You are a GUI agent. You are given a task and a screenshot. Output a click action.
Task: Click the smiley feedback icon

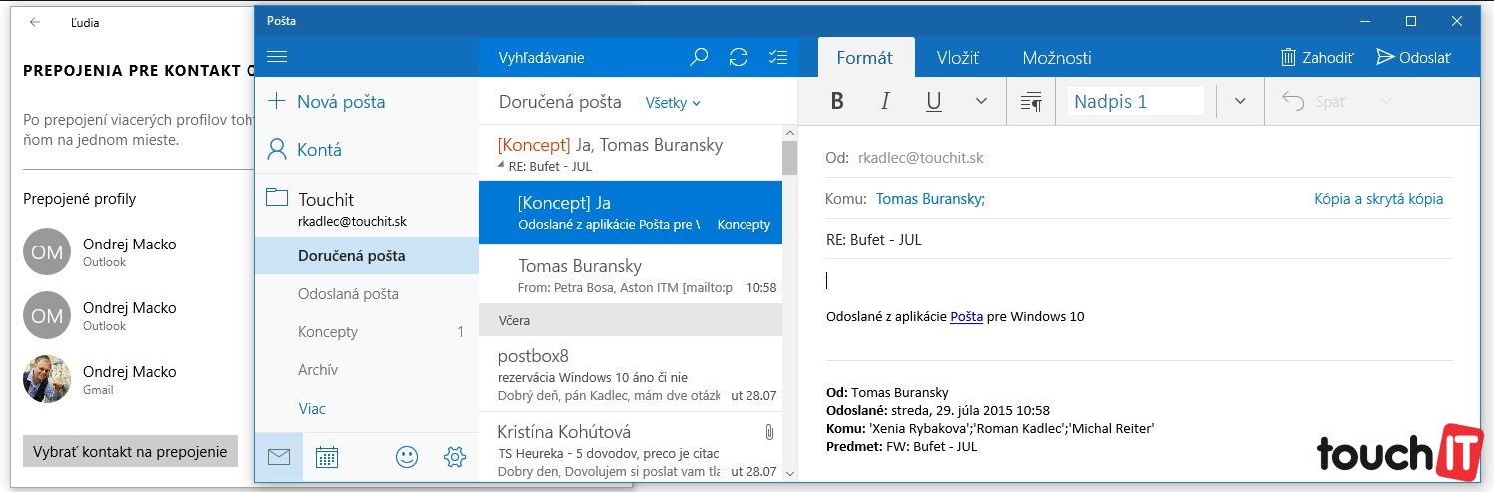pos(407,457)
